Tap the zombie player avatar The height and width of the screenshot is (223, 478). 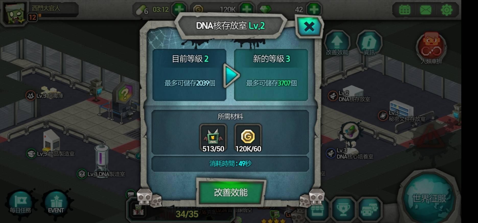15,13
